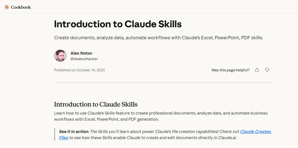Screen dimensions: 298x148
Task: Click the horizontal divider below the publish date
Action: tap(162, 82)
